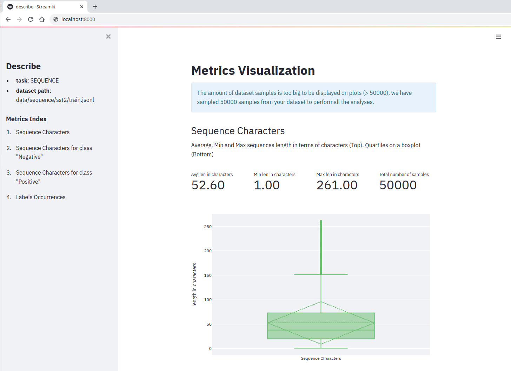The height and width of the screenshot is (371, 511).
Task: Select the describe · Streamlit tab
Action: [x=45, y=7]
